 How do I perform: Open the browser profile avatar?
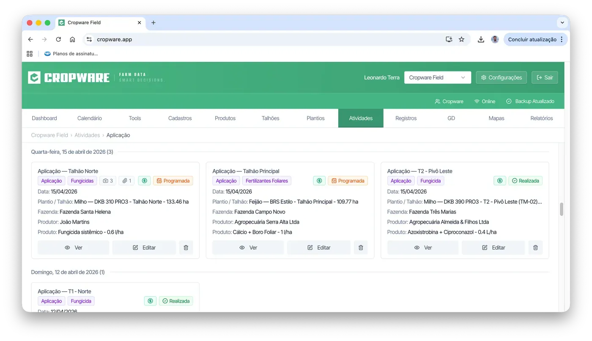495,39
